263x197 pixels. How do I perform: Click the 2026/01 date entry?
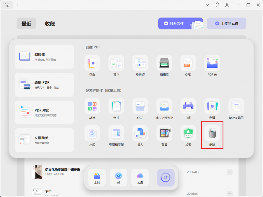point(193,194)
